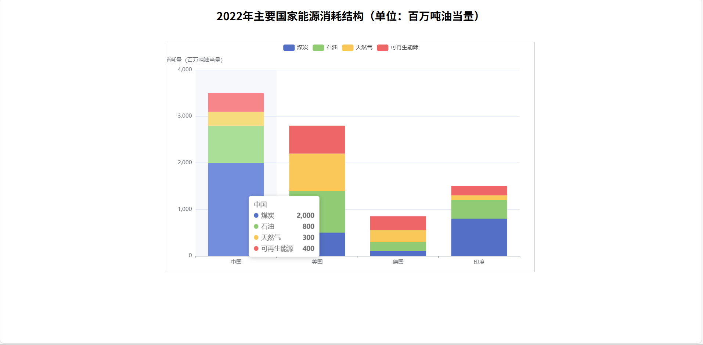The width and height of the screenshot is (703, 345).
Task: Click the 印度 x-axis label
Action: tap(479, 262)
